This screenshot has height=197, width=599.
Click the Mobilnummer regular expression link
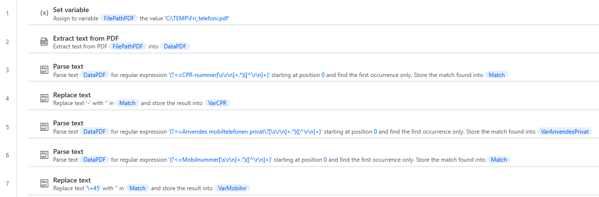pos(220,160)
